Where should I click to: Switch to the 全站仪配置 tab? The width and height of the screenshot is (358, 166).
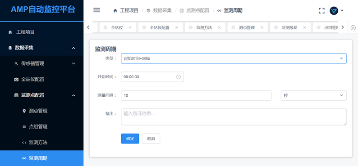[161, 27]
